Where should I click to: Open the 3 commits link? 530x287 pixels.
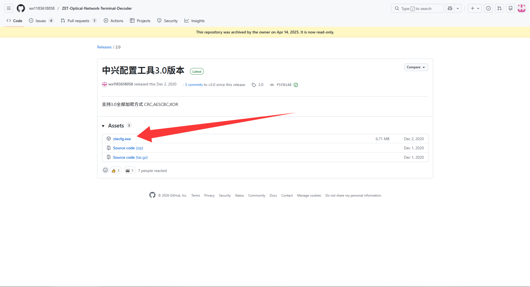pos(194,85)
